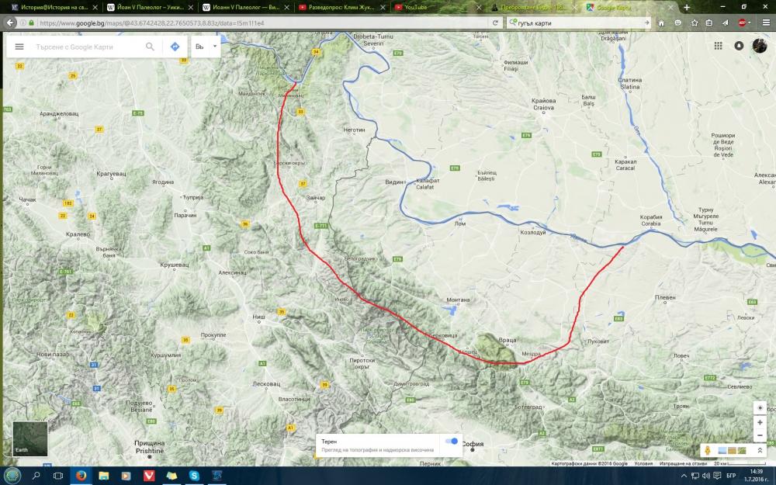This screenshot has height=485, width=776.
Task: Open the Google apps grid
Action: [x=718, y=46]
